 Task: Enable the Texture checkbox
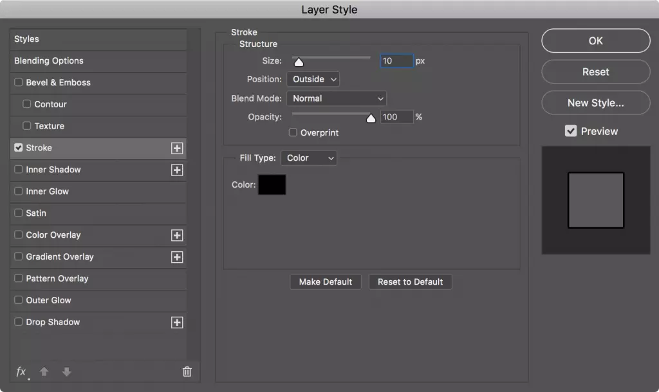coord(27,125)
